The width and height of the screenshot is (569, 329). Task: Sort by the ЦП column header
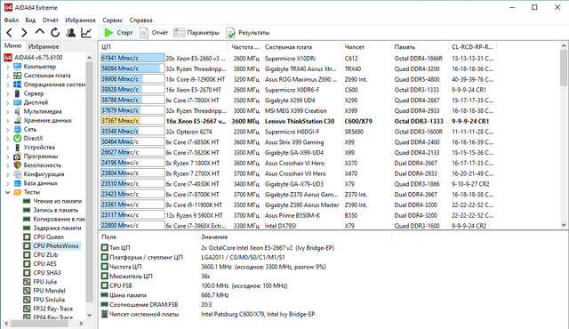(164, 47)
